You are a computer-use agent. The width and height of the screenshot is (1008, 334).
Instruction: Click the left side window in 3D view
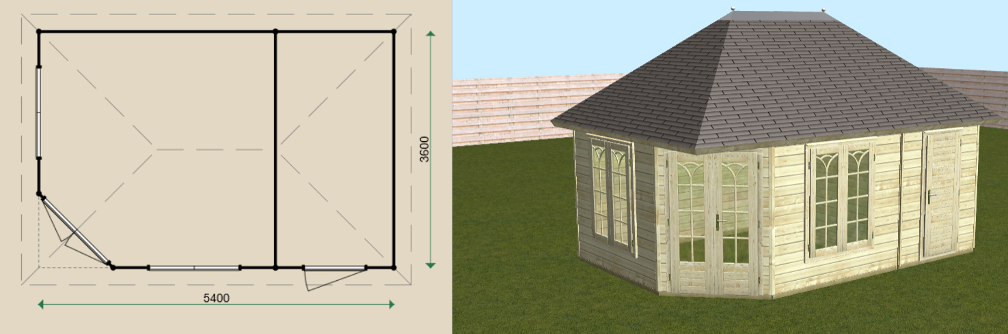[x=610, y=192]
